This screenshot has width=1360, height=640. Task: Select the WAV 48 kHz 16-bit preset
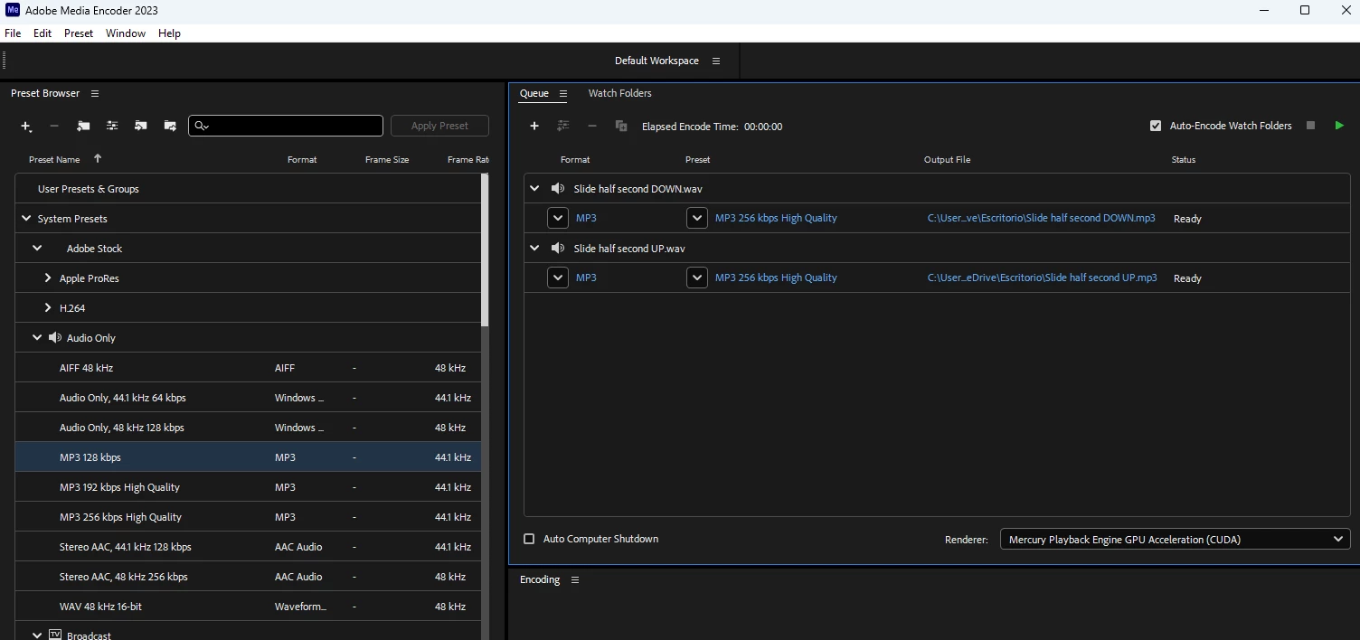[x=248, y=607]
